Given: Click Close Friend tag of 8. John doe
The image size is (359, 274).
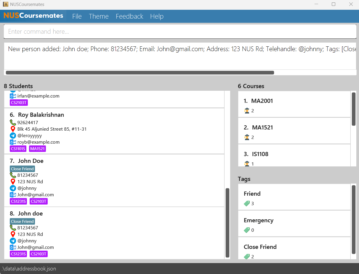Looking at the screenshot, I should [x=23, y=221].
